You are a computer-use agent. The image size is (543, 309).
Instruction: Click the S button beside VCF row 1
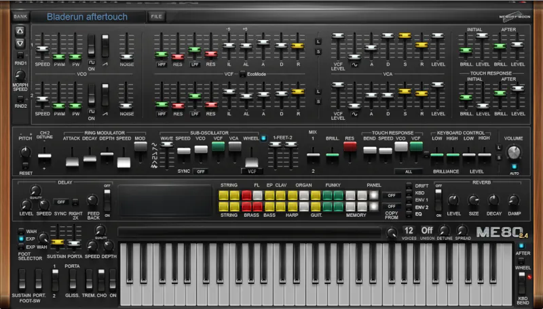coord(318,52)
